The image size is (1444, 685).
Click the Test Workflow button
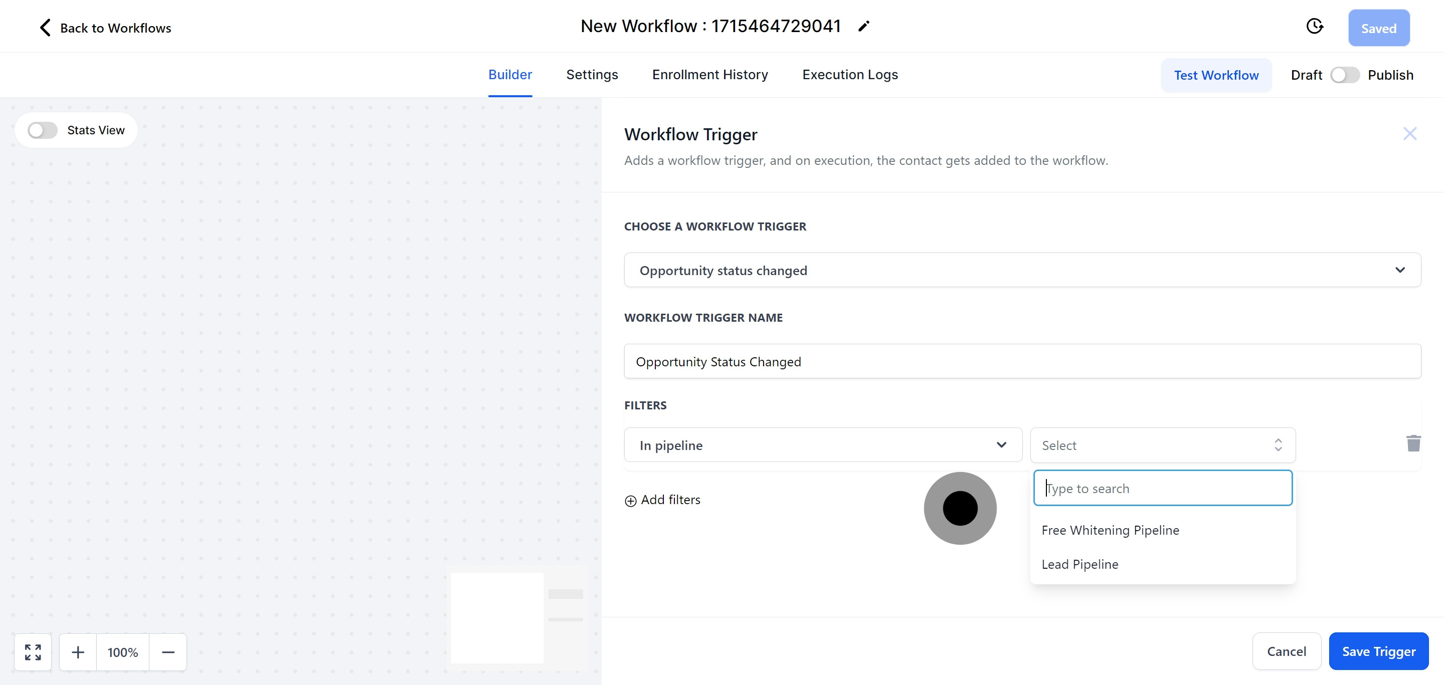click(x=1216, y=75)
